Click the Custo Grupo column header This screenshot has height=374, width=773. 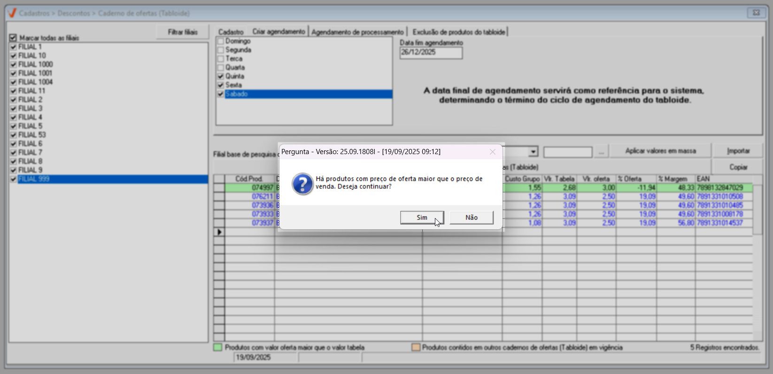tap(522, 179)
